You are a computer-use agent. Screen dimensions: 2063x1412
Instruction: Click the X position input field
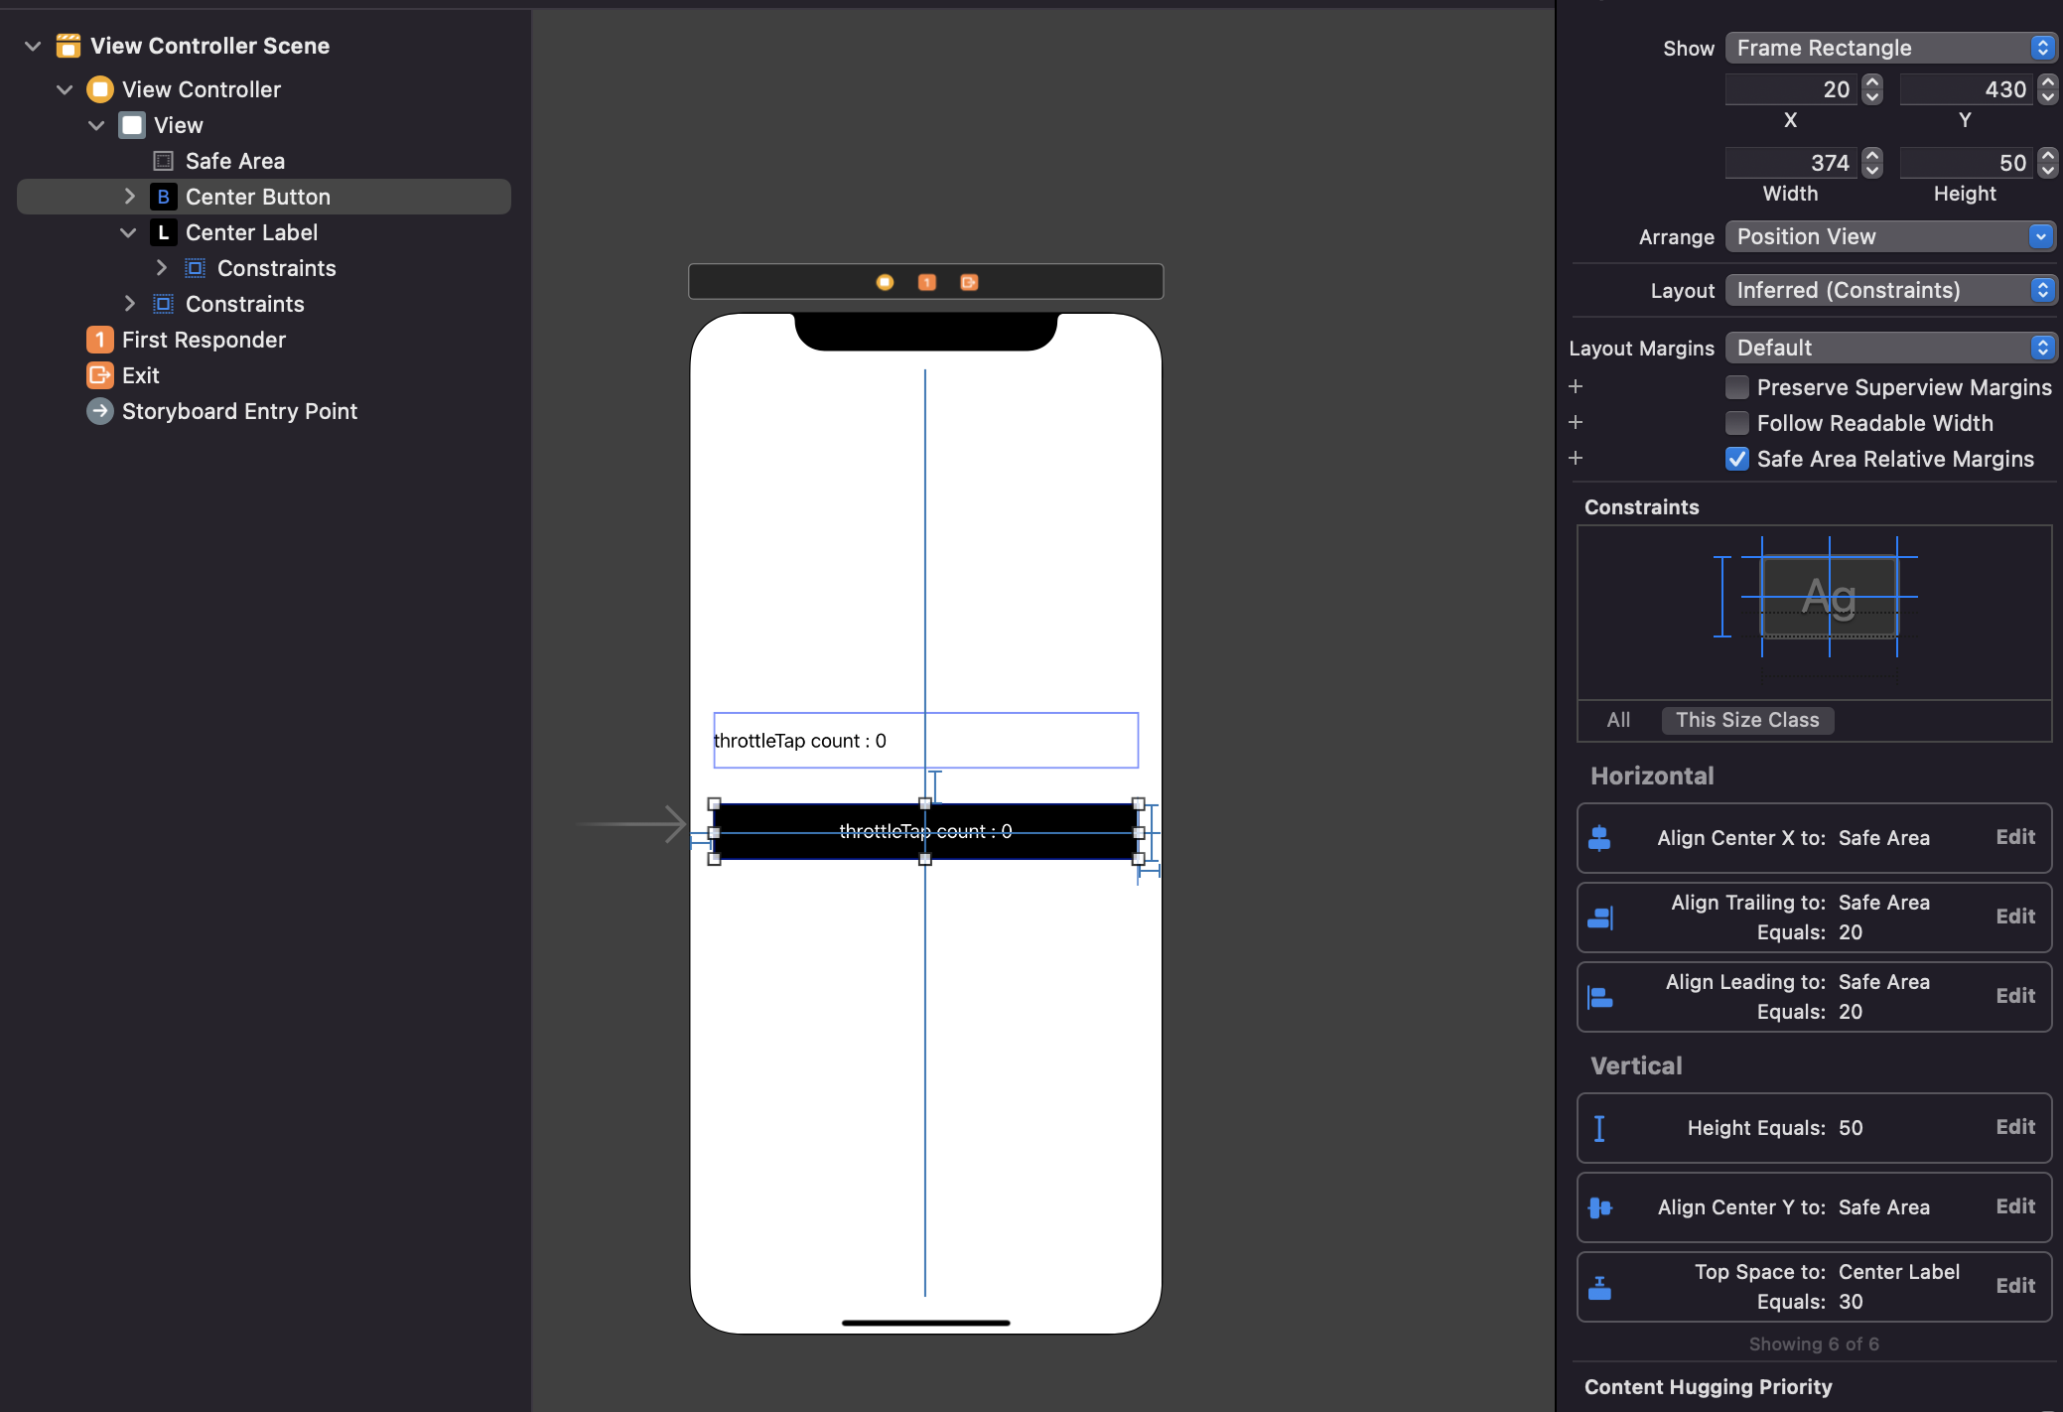tap(1790, 89)
